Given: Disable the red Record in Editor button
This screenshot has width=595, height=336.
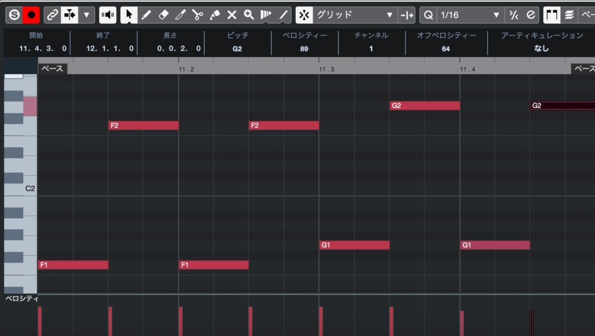Looking at the screenshot, I should [31, 15].
